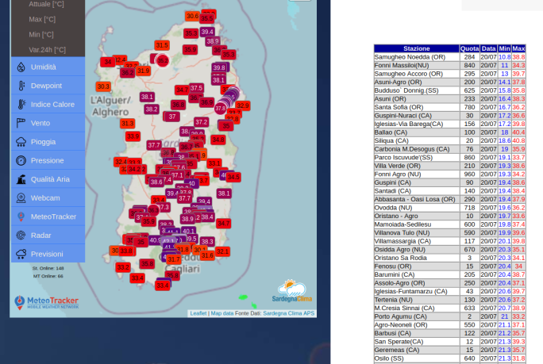Click the 31.3 station marker on west coast
Viewport: 543px width, 364px height.
pyautogui.click(x=128, y=124)
